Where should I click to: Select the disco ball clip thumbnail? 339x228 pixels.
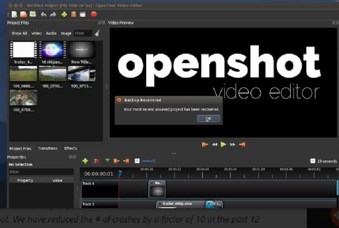(x=53, y=50)
